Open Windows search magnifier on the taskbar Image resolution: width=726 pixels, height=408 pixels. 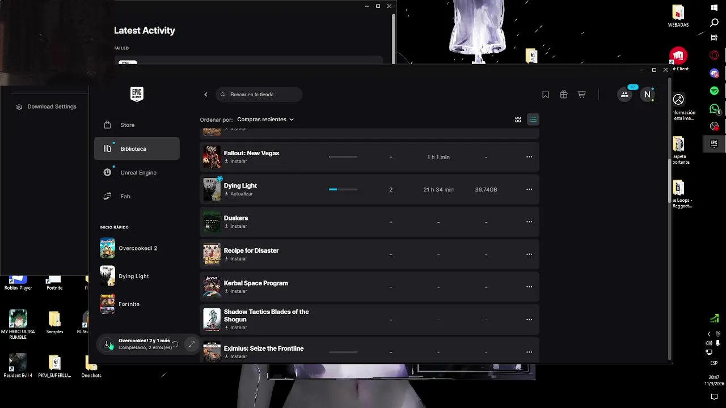714,23
